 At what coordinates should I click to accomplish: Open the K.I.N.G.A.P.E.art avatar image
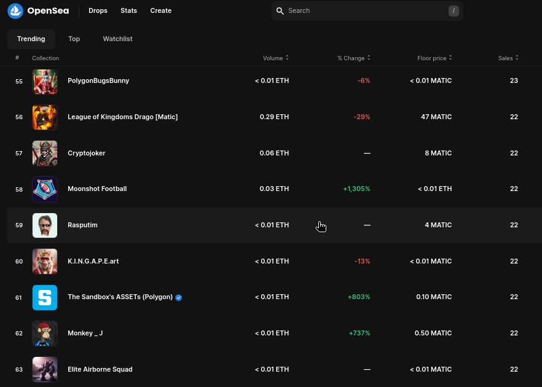point(45,261)
